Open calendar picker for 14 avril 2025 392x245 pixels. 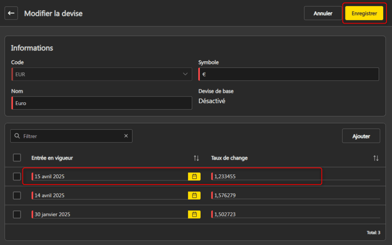pos(194,195)
